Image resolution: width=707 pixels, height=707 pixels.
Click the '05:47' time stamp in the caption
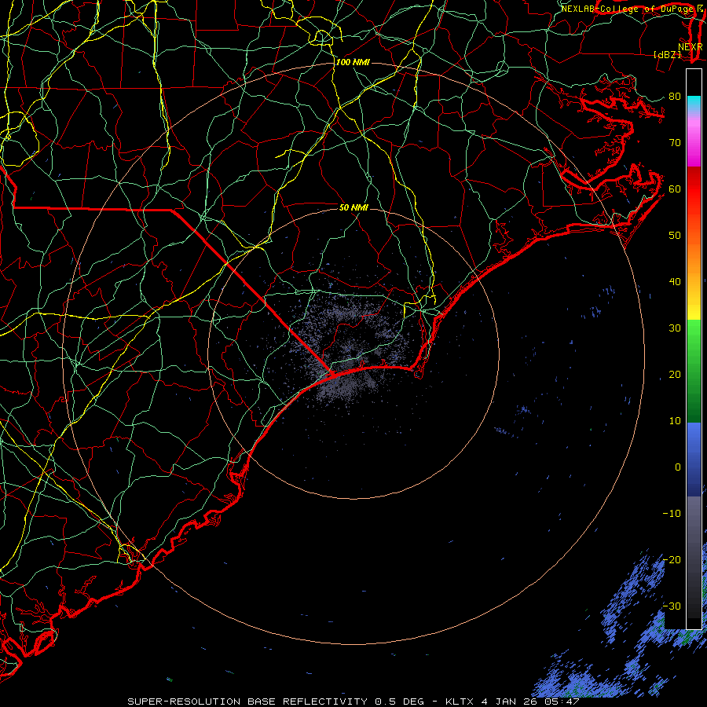pos(563,702)
